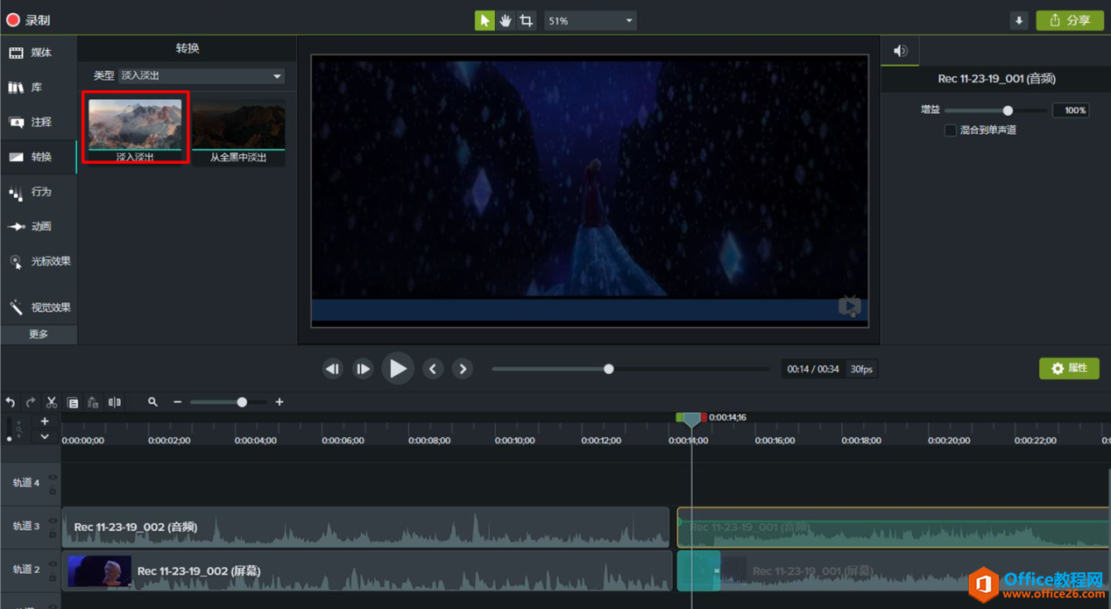
Task: Select the arrow edit mode tool
Action: point(485,20)
